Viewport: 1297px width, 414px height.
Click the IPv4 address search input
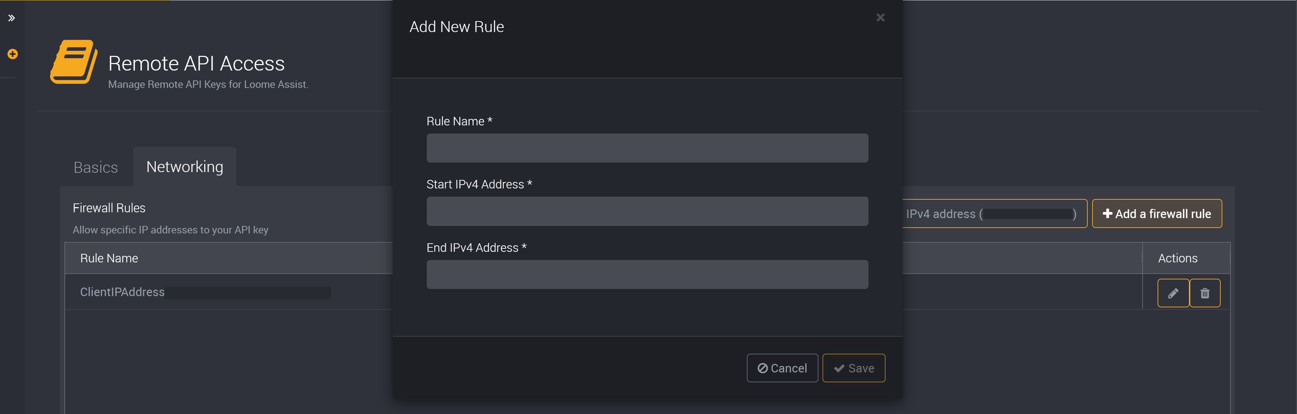coord(991,213)
